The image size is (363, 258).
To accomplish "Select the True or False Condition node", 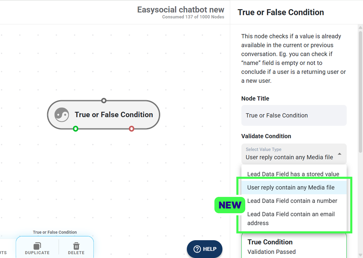I will pos(104,115).
